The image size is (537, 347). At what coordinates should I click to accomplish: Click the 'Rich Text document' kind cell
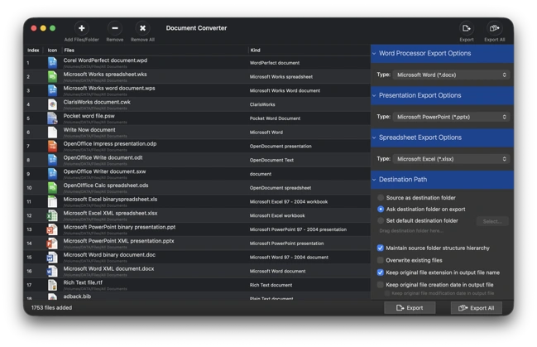click(x=271, y=285)
